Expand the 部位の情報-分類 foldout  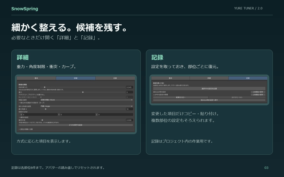click(26, 129)
